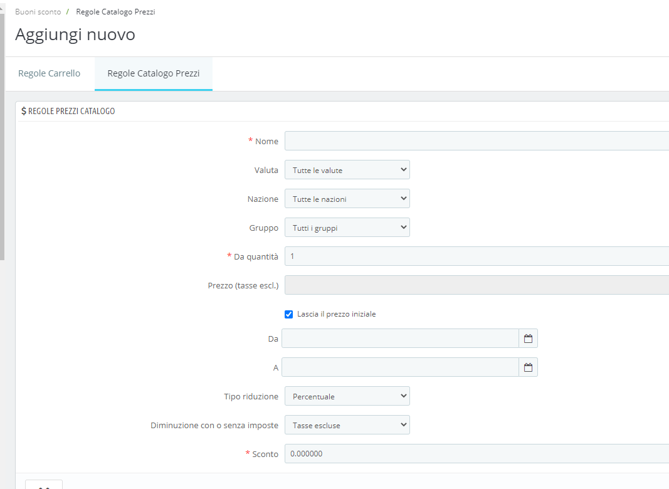Focus the Da date field
This screenshot has height=489, width=669.
tap(400, 339)
